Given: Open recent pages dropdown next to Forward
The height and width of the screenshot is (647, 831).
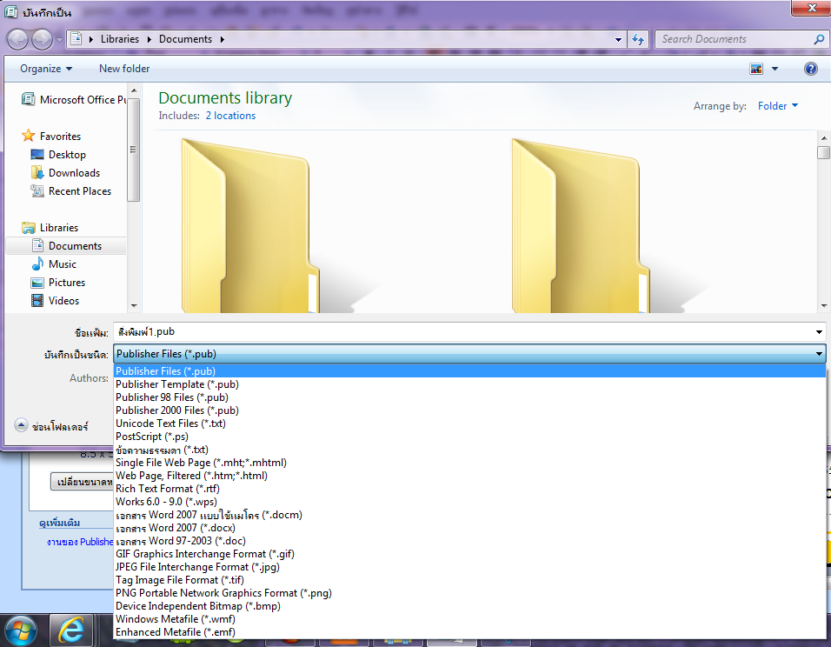Looking at the screenshot, I should click(59, 40).
